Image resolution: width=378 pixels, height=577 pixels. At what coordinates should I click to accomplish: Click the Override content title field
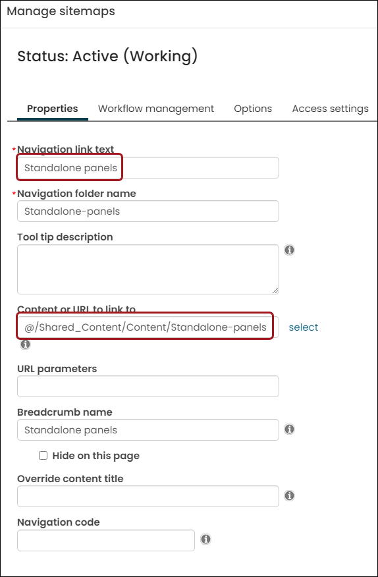[148, 497]
